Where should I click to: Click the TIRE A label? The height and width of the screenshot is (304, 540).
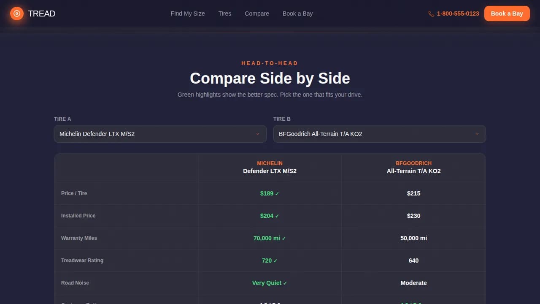[62, 119]
